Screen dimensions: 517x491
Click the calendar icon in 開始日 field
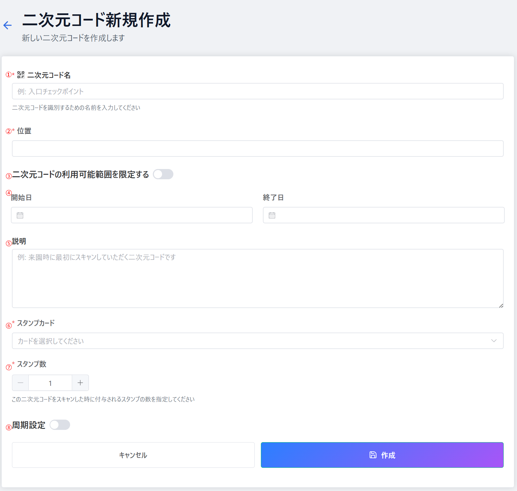coord(20,215)
